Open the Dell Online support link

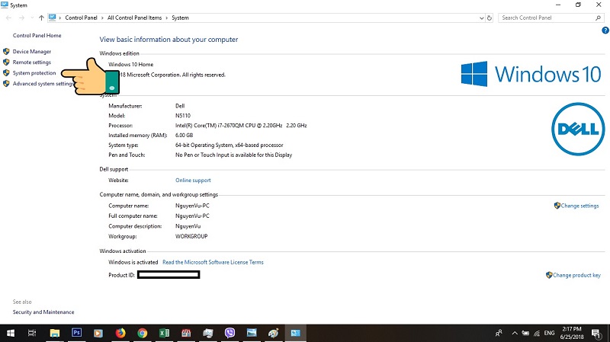[x=193, y=181]
